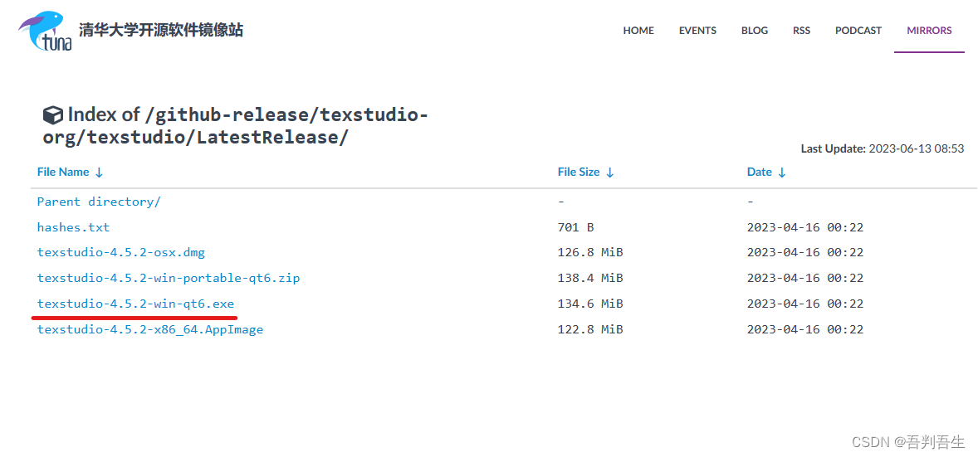This screenshot has width=978, height=457.
Task: Click the 701 B size of hashes.txt
Action: [x=575, y=227]
